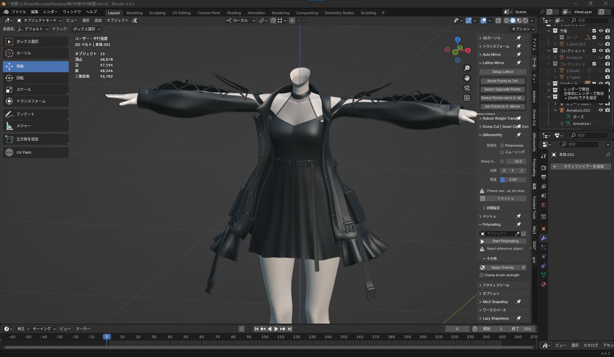Viewport: 614px width, 357px height.
Task: Open the オプション dropdown in viewport header
Action: tap(523, 29)
